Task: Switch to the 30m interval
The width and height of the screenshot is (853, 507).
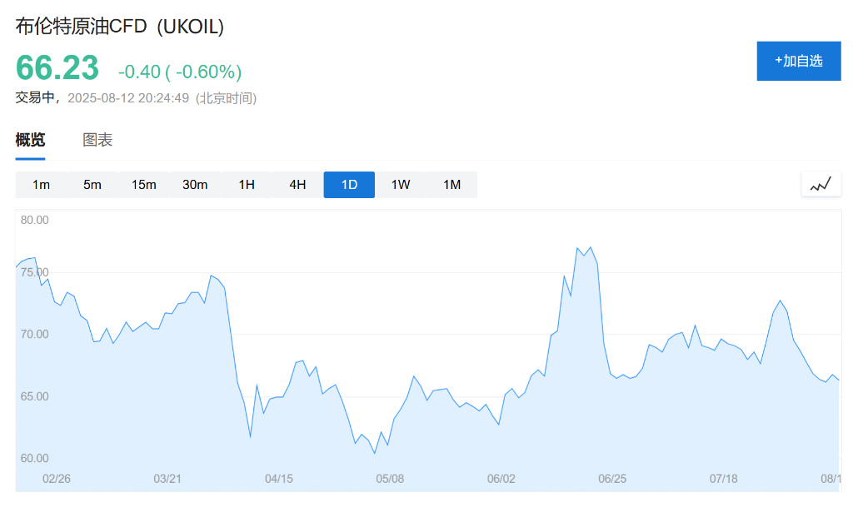Action: [x=195, y=185]
